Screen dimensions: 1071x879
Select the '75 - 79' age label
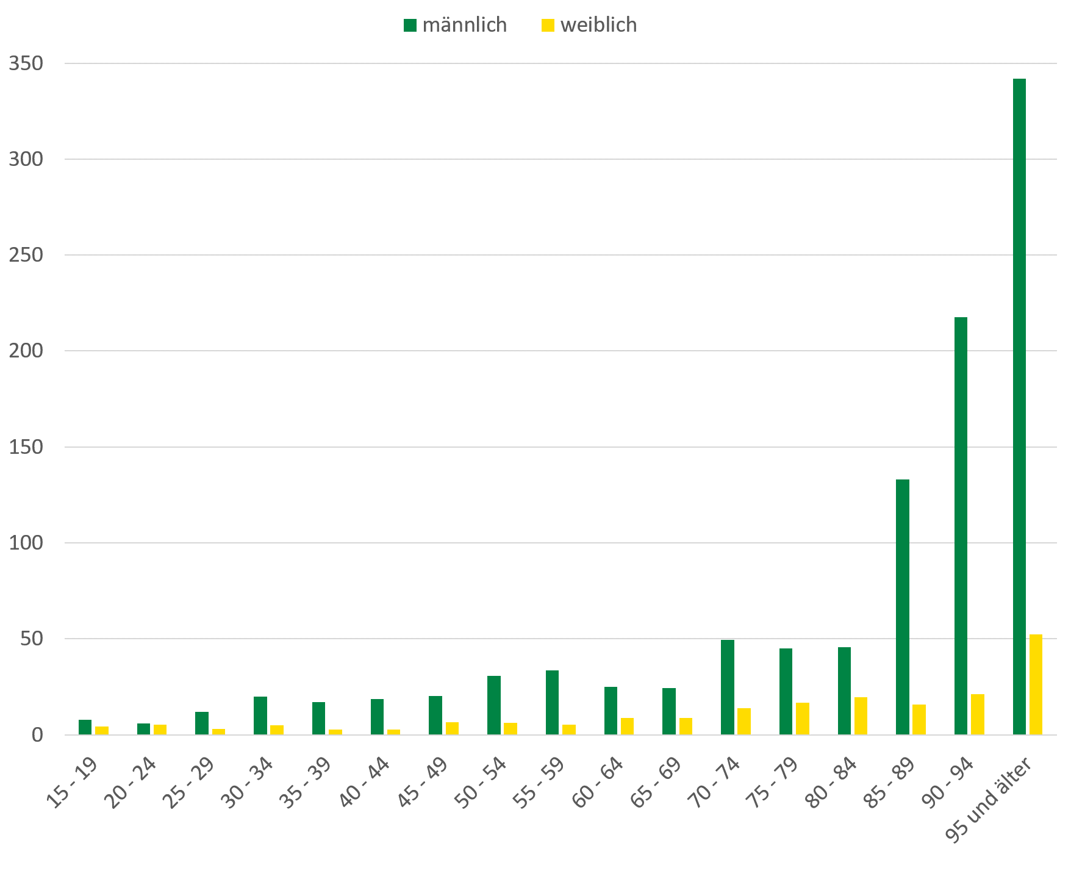tap(773, 783)
